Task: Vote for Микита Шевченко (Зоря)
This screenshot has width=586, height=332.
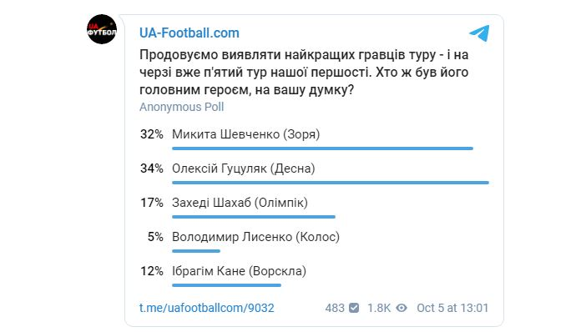Action: click(x=246, y=134)
